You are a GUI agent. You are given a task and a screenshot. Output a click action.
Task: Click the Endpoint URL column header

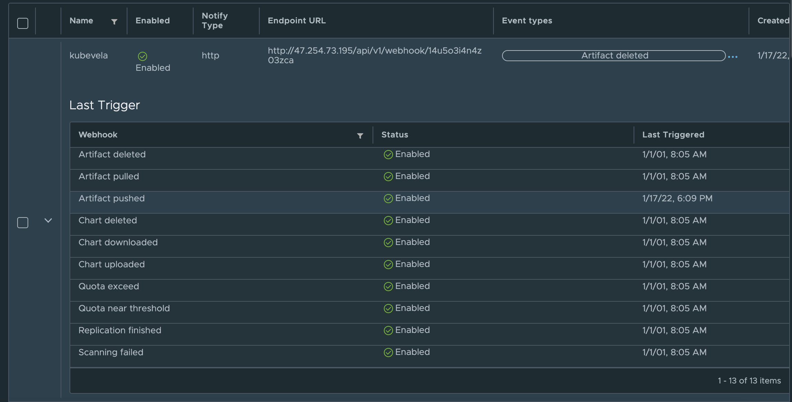pos(296,21)
